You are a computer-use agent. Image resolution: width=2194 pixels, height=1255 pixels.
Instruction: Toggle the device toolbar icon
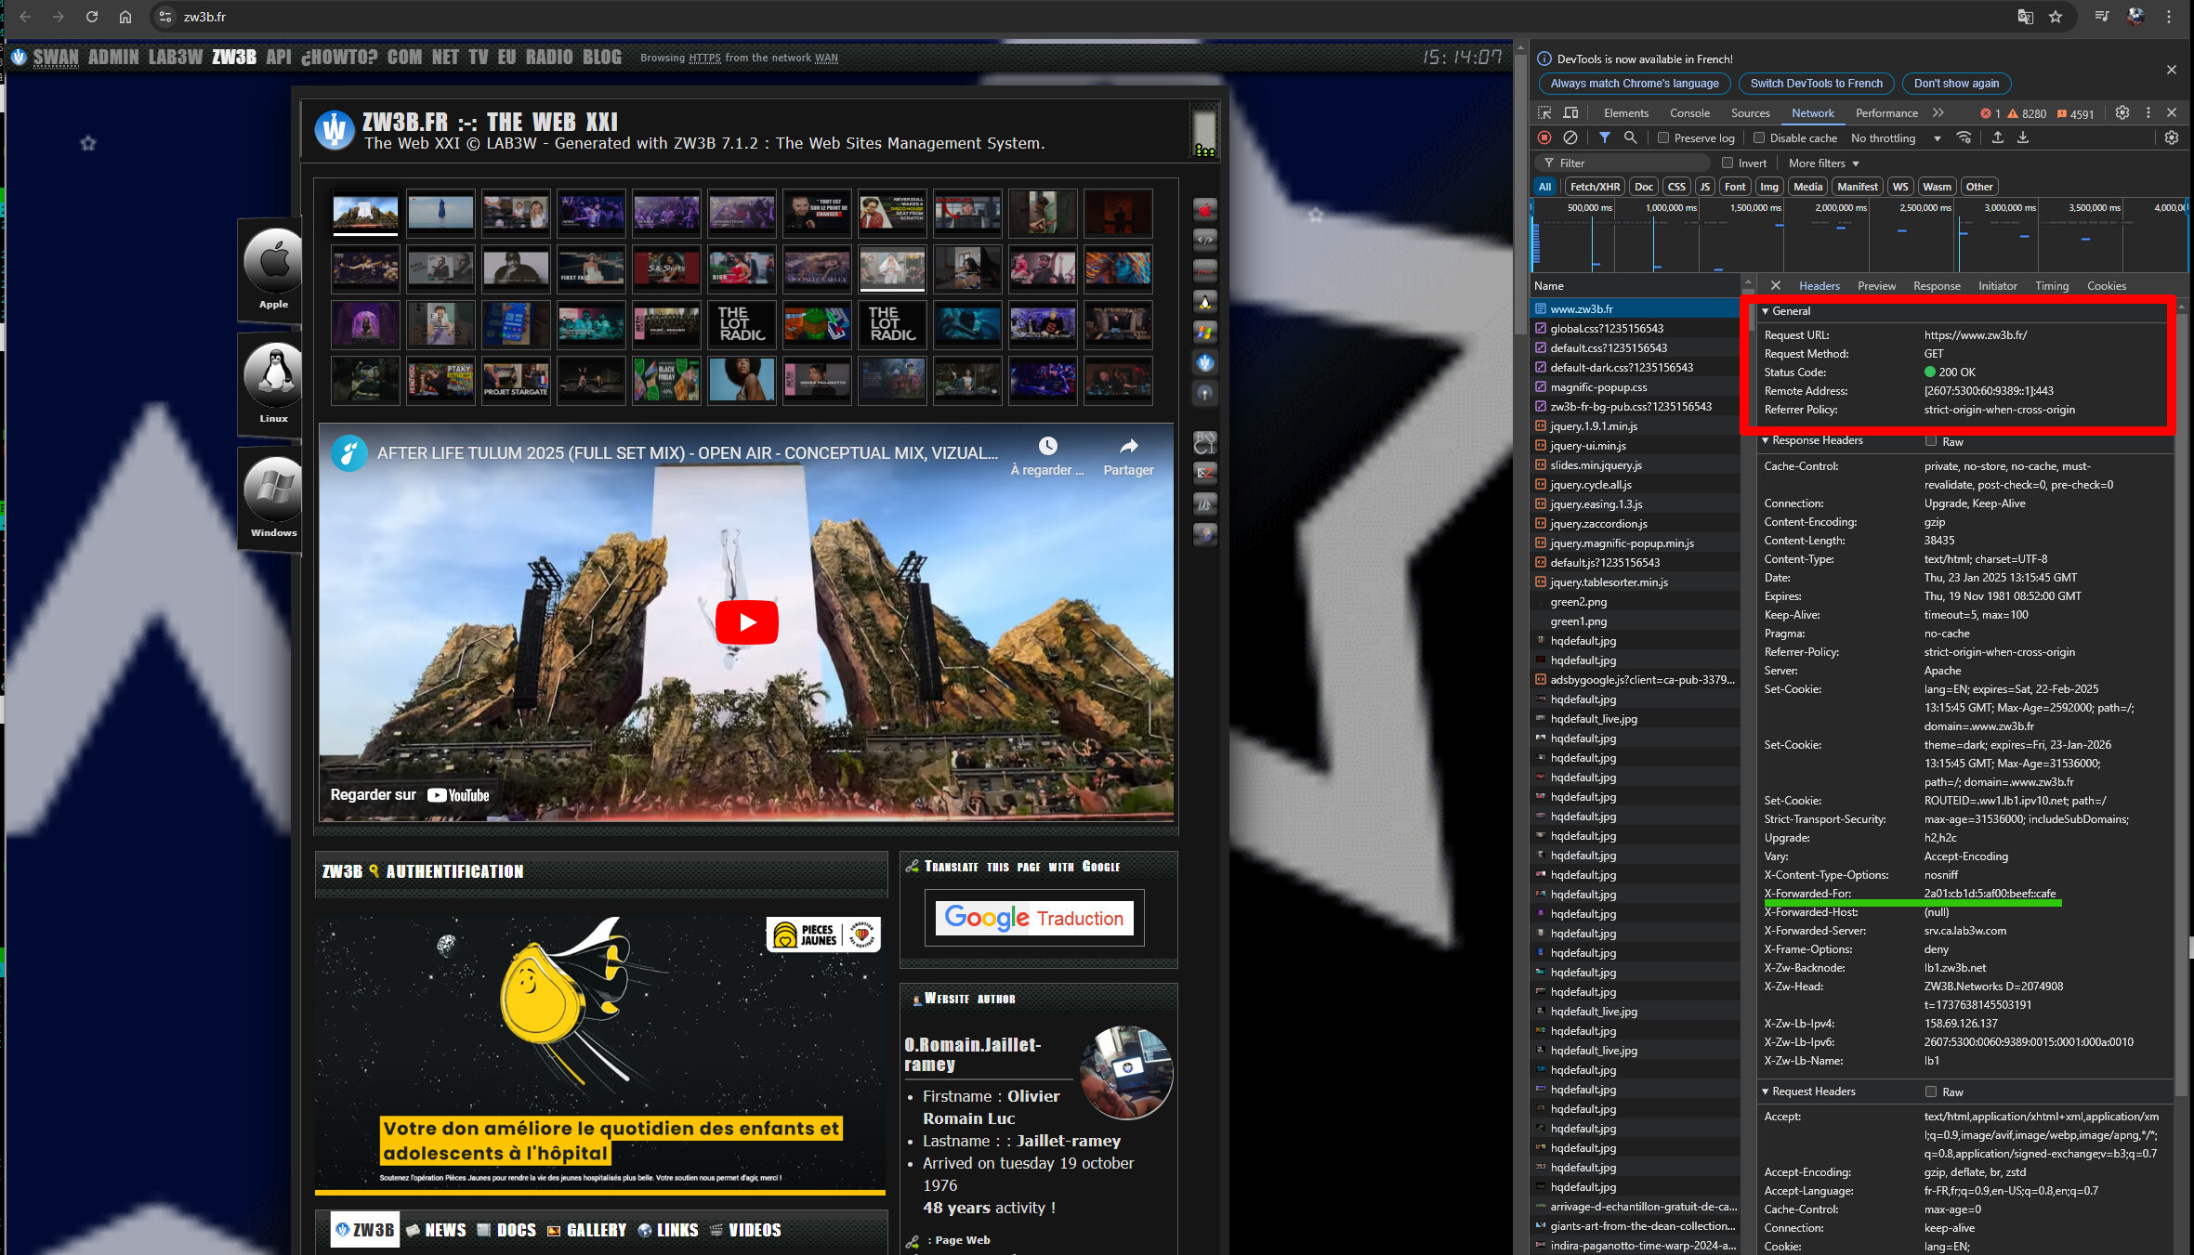1570,113
